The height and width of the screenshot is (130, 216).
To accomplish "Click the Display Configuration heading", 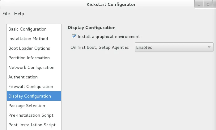I will pyautogui.click(x=91, y=27).
